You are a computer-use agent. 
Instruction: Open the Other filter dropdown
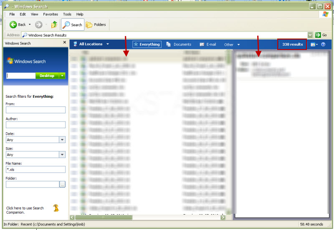point(232,45)
